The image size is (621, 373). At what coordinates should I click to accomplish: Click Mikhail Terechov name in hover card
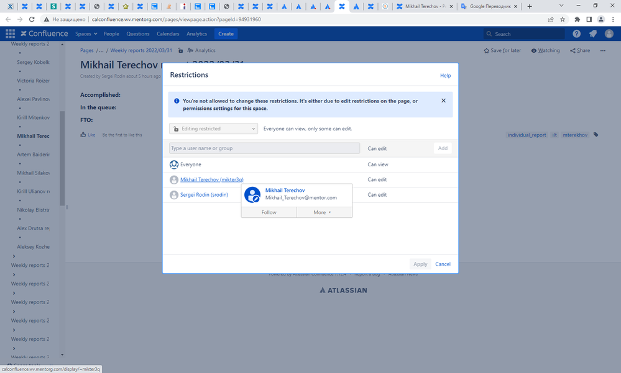click(285, 191)
